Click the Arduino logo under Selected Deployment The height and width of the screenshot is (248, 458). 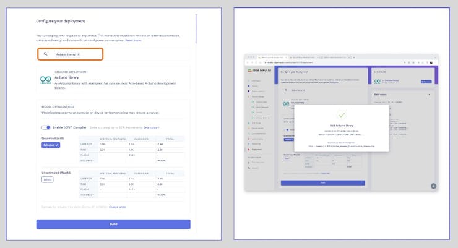coord(46,80)
